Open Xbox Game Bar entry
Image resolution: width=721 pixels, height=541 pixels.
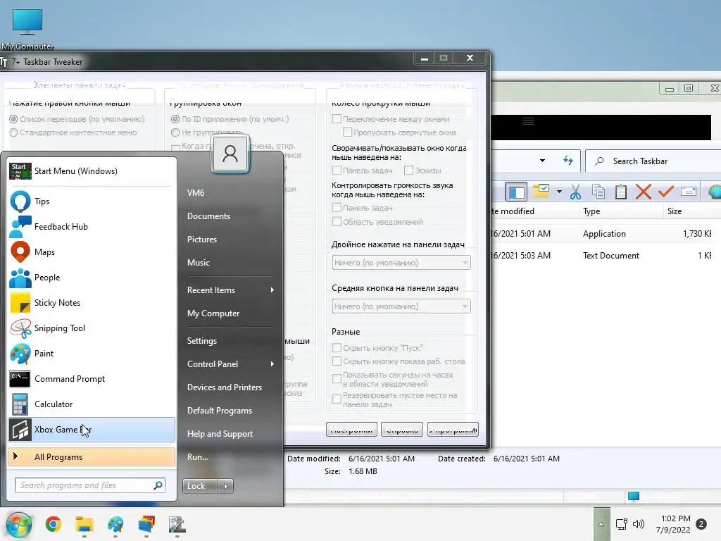[x=92, y=430]
